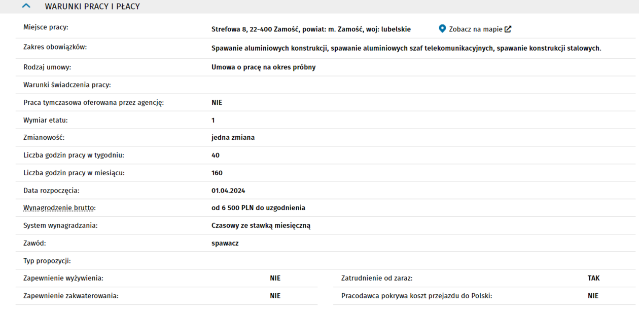Click the jedna zmiana value
The width and height of the screenshot is (639, 315).
[x=233, y=138]
